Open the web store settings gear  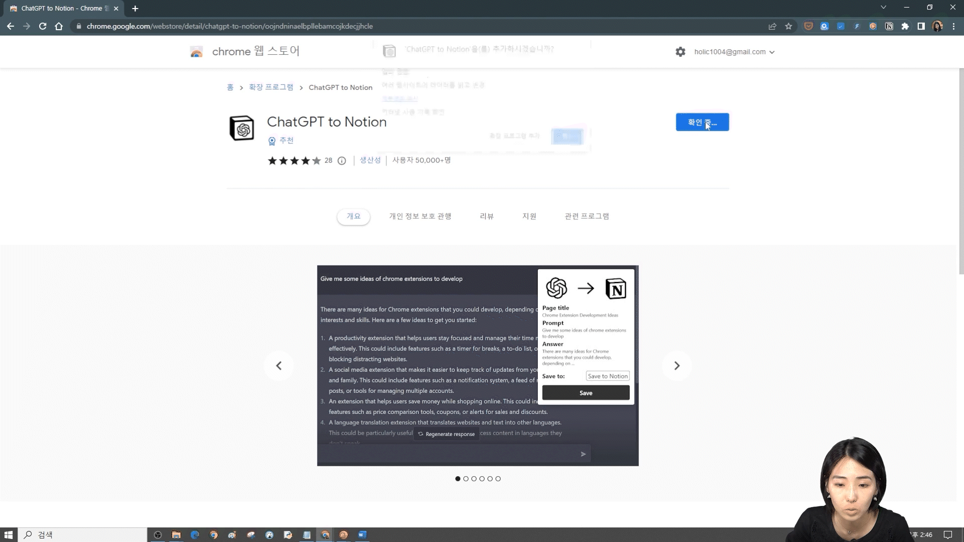[x=680, y=52]
